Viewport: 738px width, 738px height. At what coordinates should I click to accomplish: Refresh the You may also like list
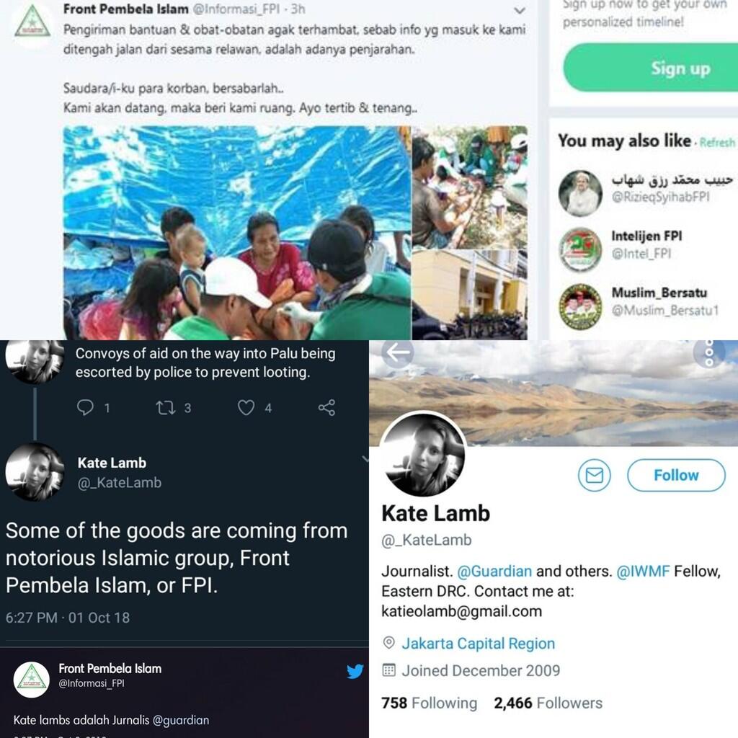coord(716,143)
